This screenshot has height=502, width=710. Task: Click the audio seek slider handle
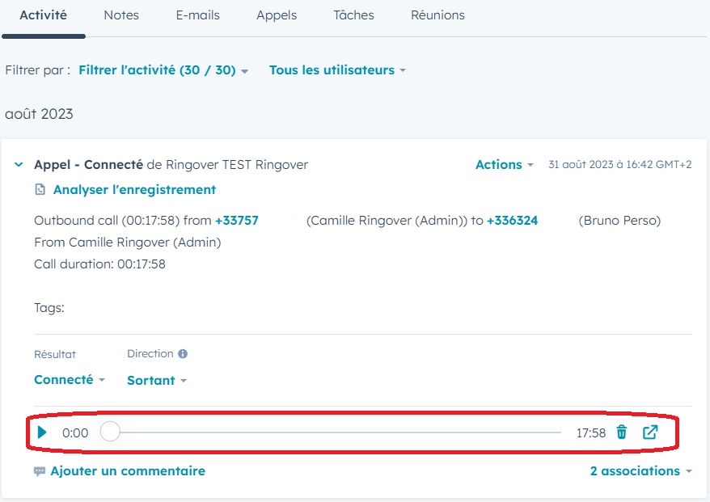coord(110,432)
